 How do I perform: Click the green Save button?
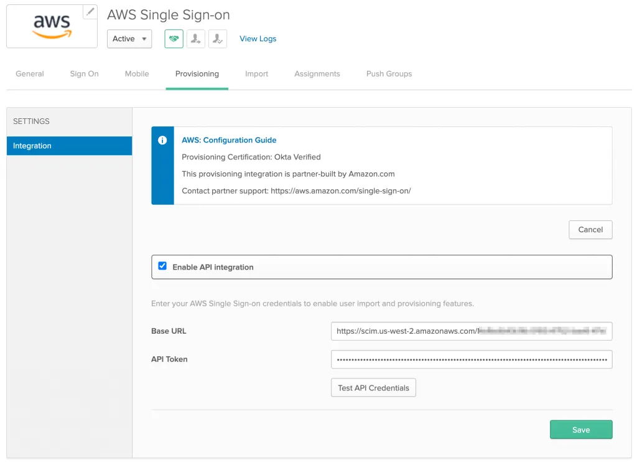(x=581, y=430)
